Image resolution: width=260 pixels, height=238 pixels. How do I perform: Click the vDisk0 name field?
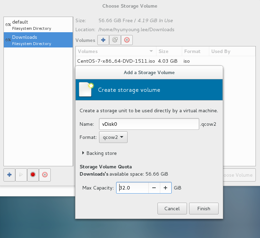click(149, 124)
